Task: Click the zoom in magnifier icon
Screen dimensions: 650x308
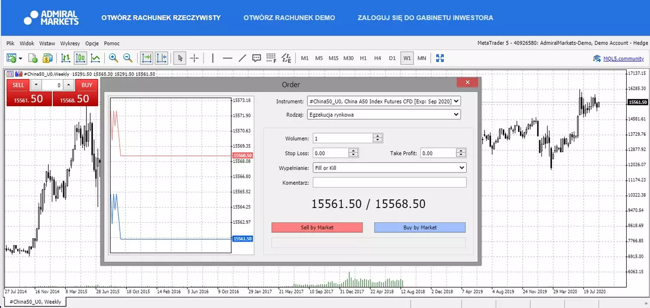Action: click(113, 58)
